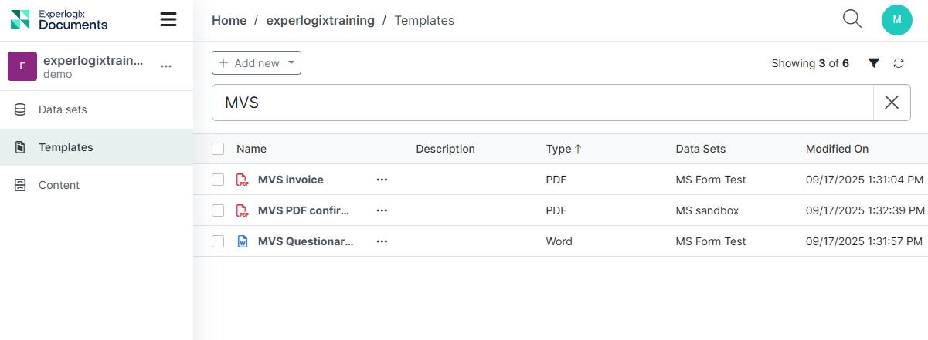
Task: Open more options for MVS PDF confirmation
Action: click(382, 210)
